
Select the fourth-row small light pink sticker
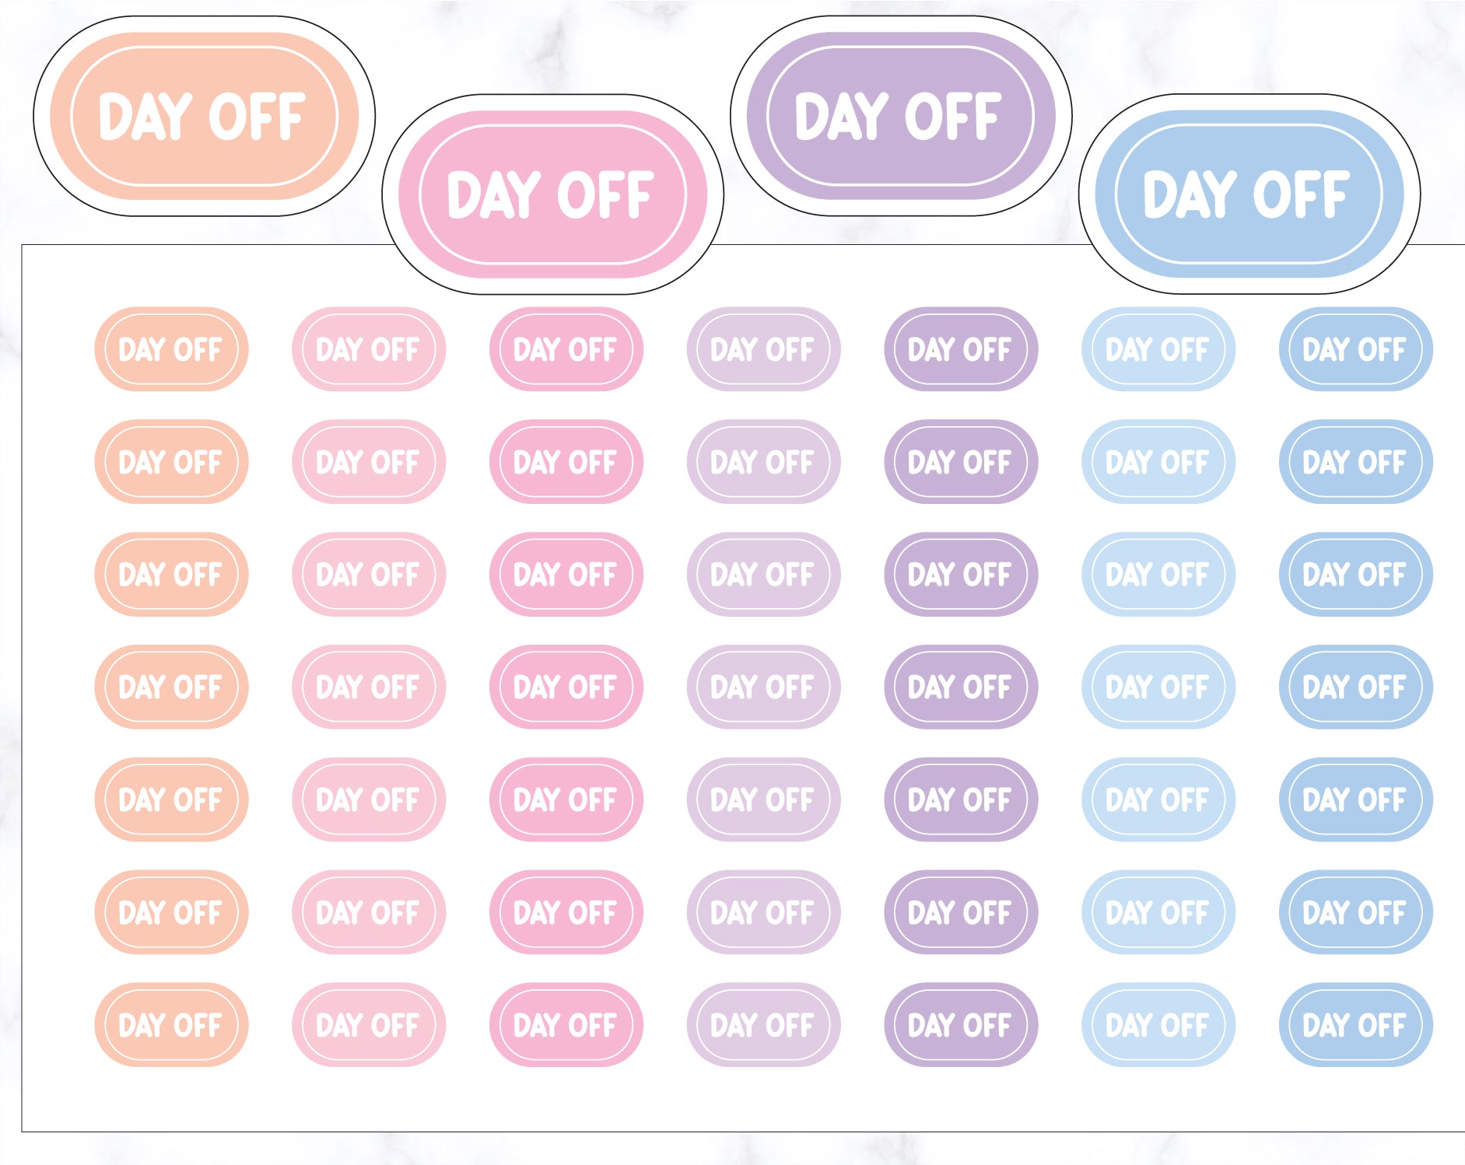coord(369,687)
